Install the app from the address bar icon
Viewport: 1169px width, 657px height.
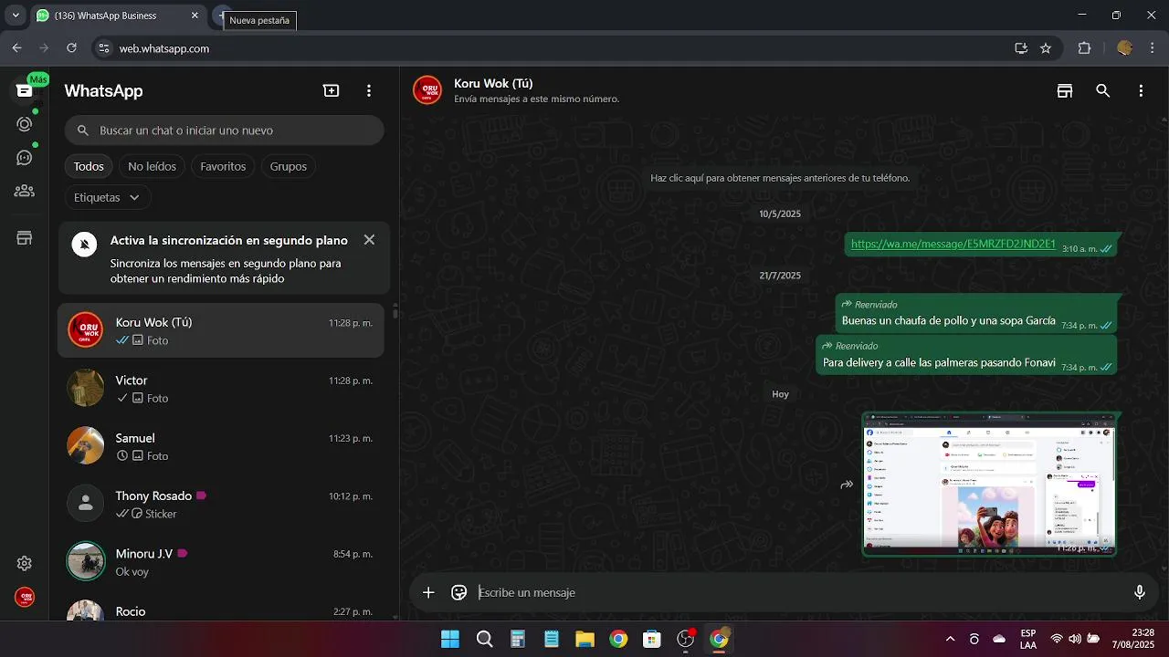(1021, 48)
